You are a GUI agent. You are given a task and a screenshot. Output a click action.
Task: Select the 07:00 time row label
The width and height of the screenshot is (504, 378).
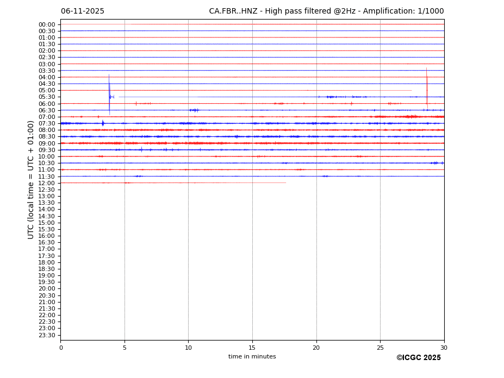46,117
